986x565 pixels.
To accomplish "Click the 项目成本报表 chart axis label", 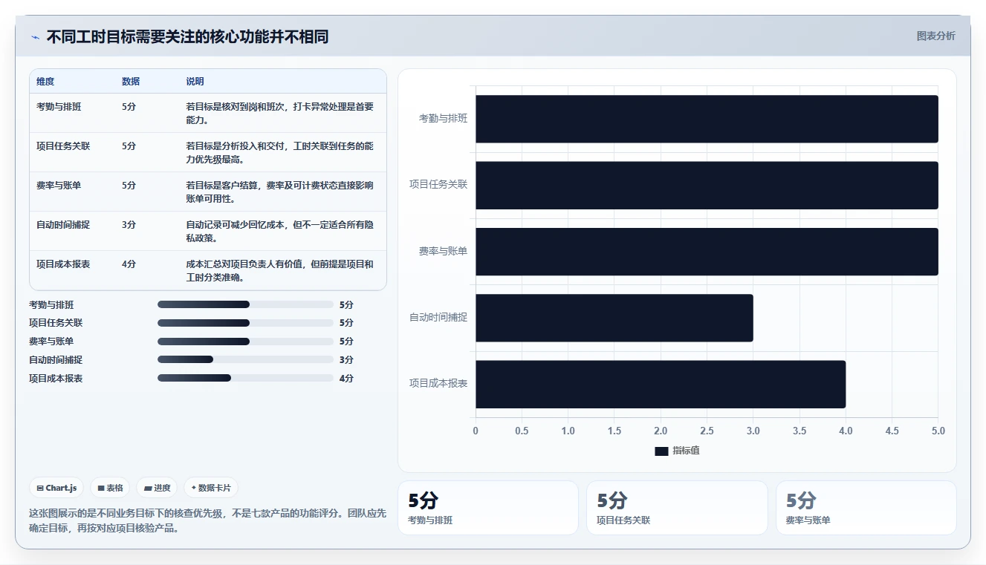I will (438, 384).
